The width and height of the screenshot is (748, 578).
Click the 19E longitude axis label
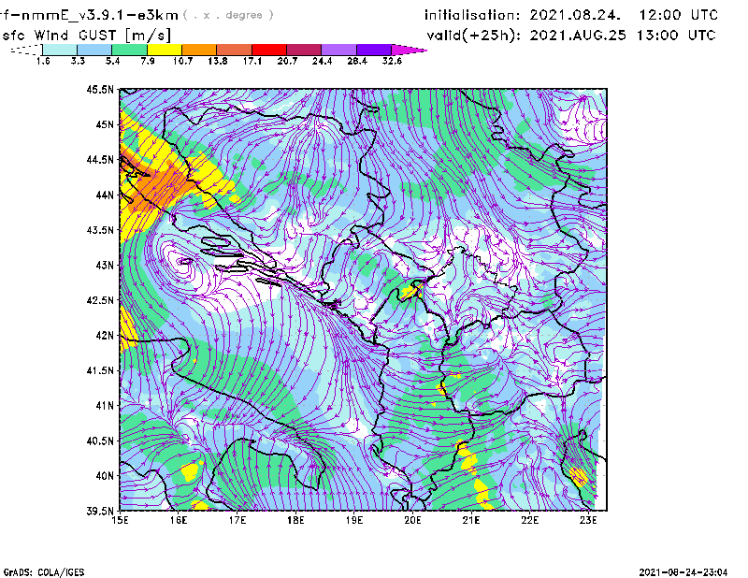click(x=355, y=520)
